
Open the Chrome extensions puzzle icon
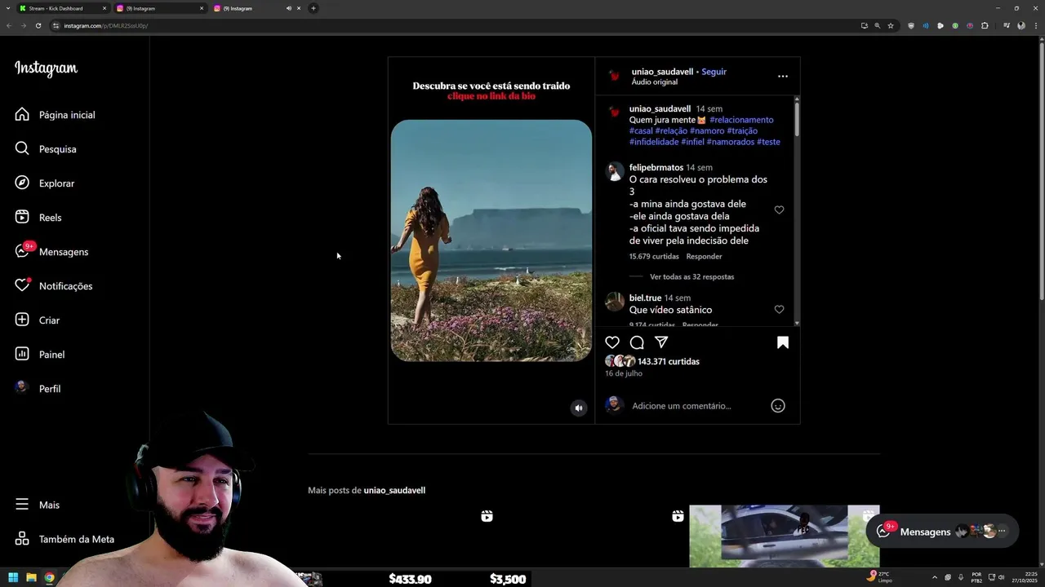point(985,25)
